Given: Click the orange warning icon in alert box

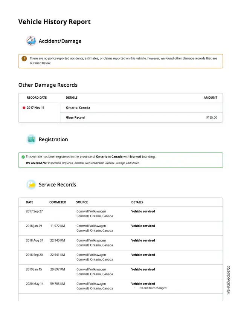Looking at the screenshot, I should [24, 59].
